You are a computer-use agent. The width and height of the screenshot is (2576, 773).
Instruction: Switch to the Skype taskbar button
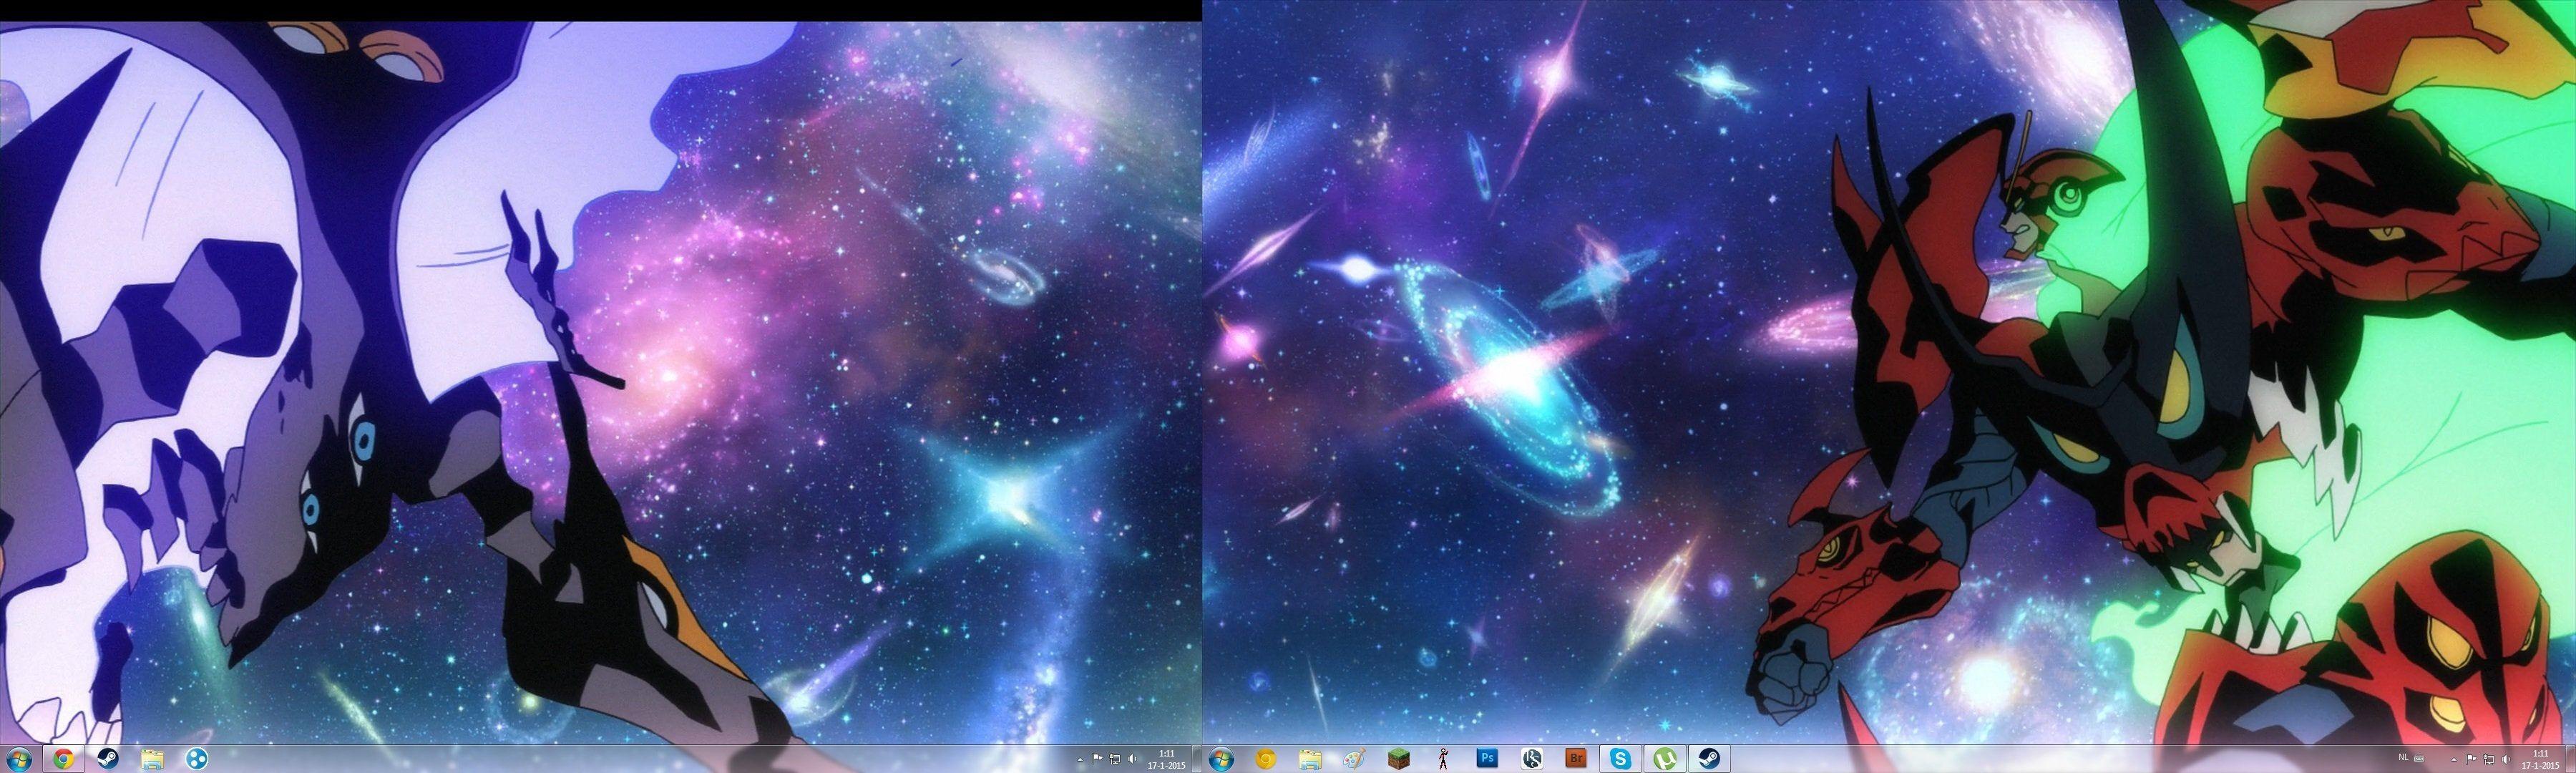[1620, 759]
